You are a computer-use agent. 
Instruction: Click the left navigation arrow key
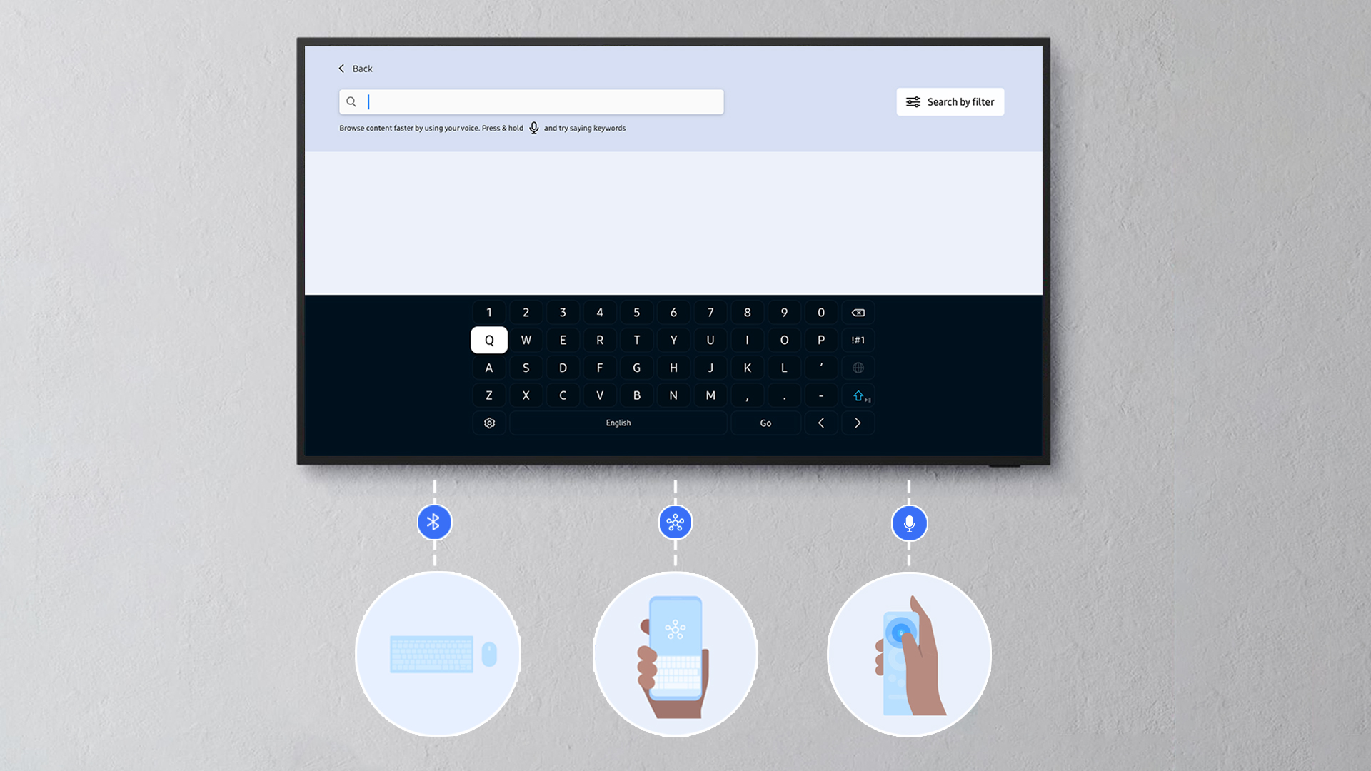click(x=820, y=423)
